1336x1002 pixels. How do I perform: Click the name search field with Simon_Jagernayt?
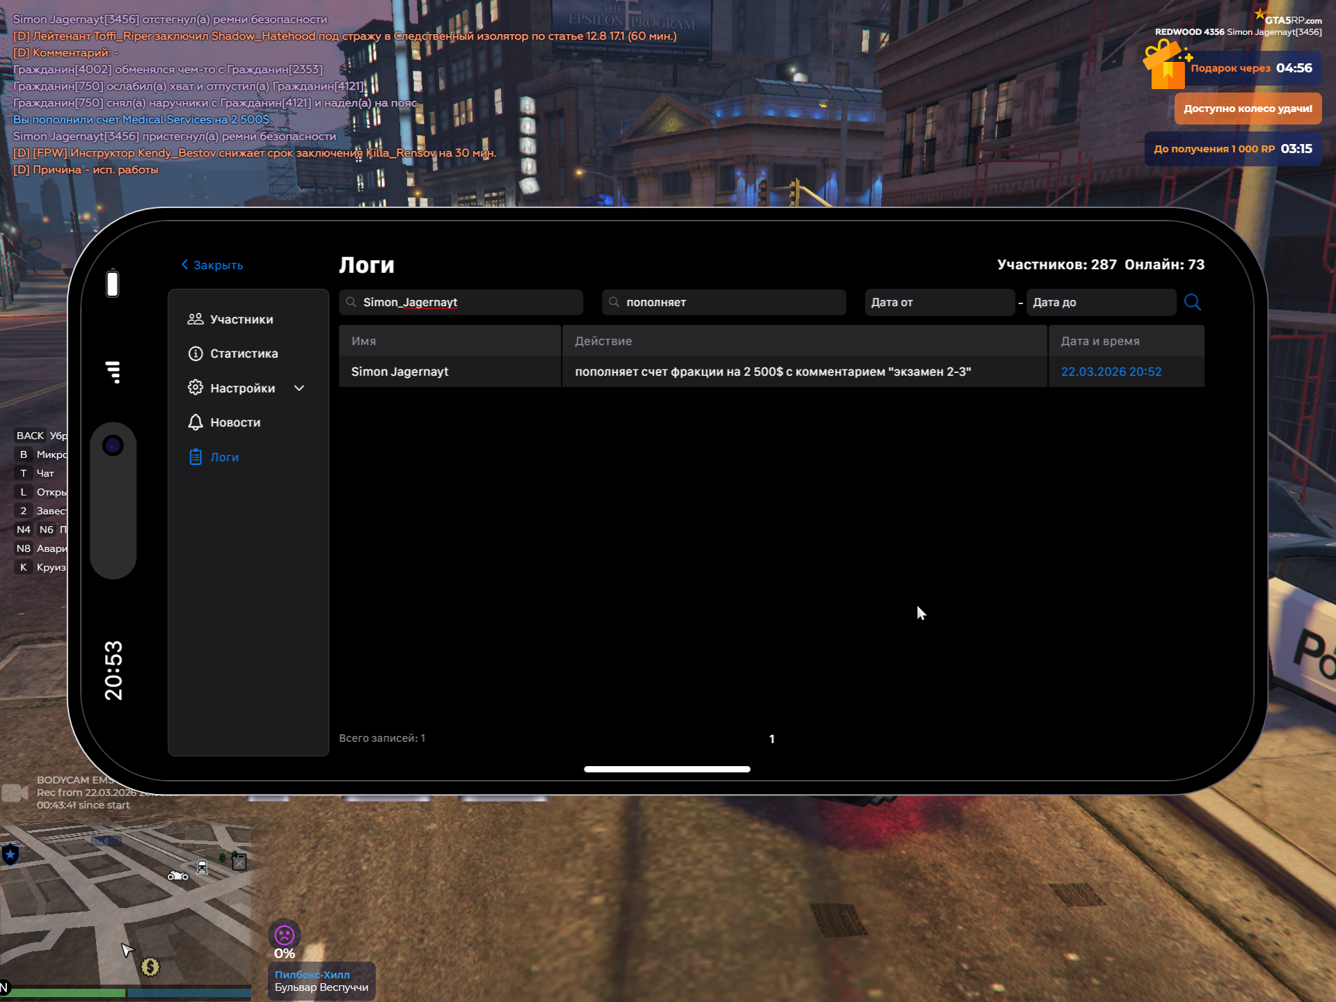click(461, 302)
